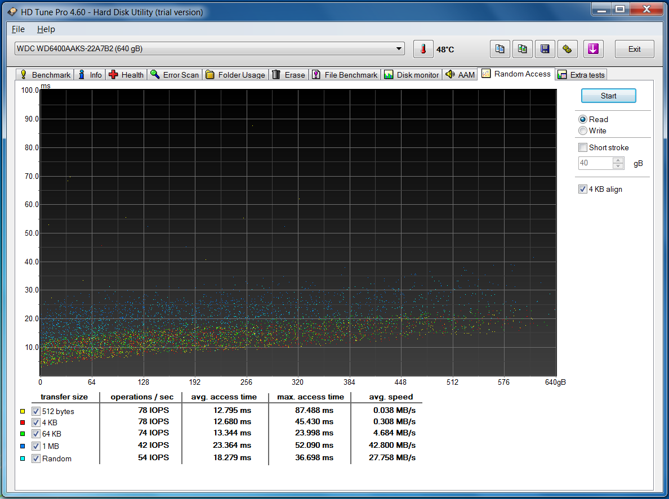Image resolution: width=669 pixels, height=499 pixels.
Task: Click the temperature thermometer icon button
Action: tap(423, 49)
